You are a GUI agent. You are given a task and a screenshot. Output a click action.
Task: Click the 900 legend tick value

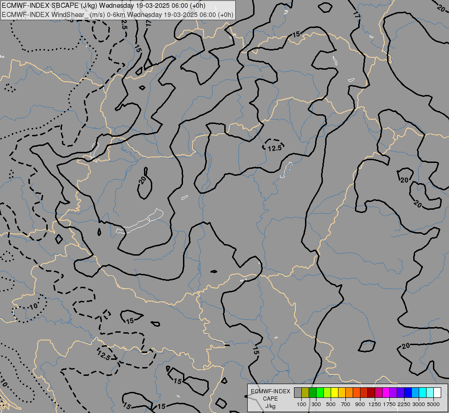tap(360, 404)
